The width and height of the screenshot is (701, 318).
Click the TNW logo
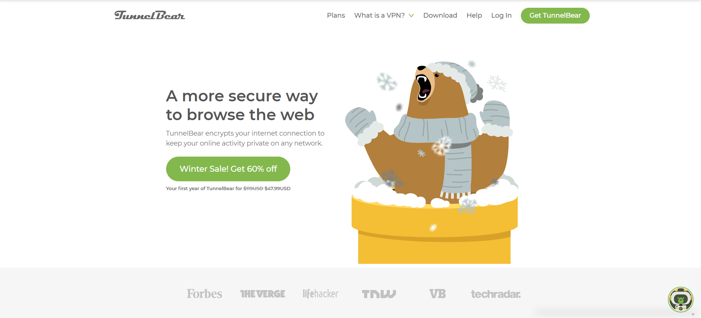pyautogui.click(x=379, y=294)
